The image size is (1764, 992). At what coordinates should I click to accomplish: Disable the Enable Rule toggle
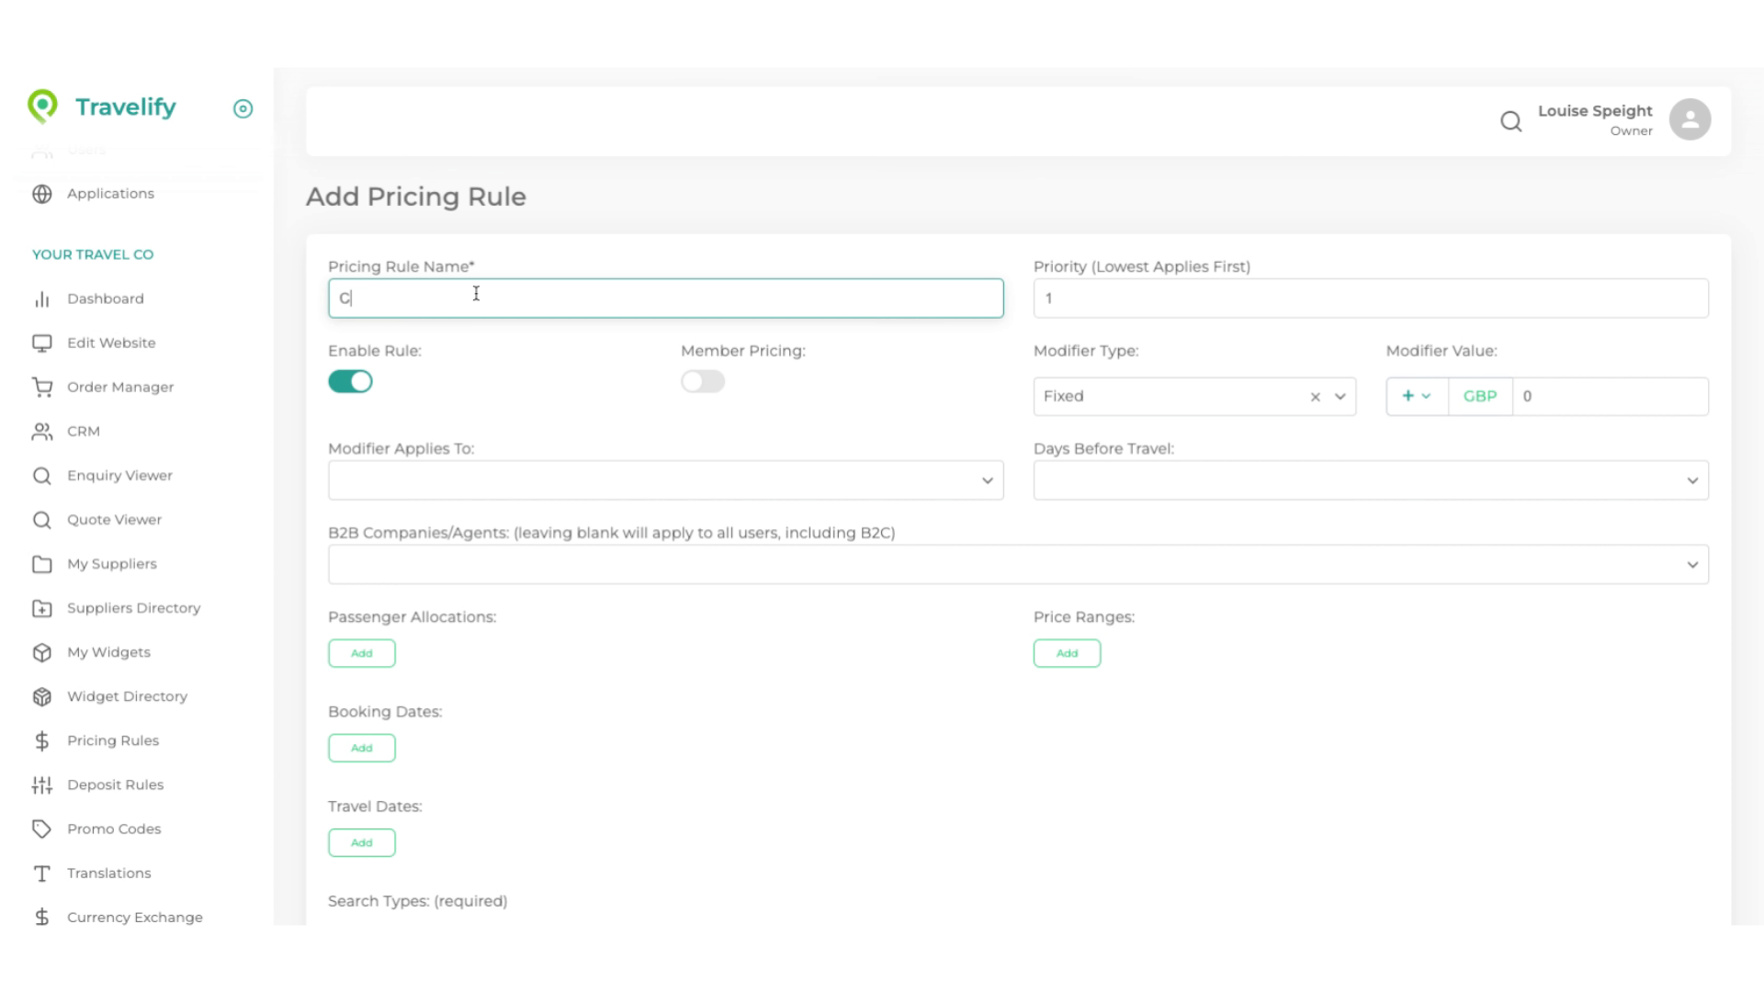point(350,381)
